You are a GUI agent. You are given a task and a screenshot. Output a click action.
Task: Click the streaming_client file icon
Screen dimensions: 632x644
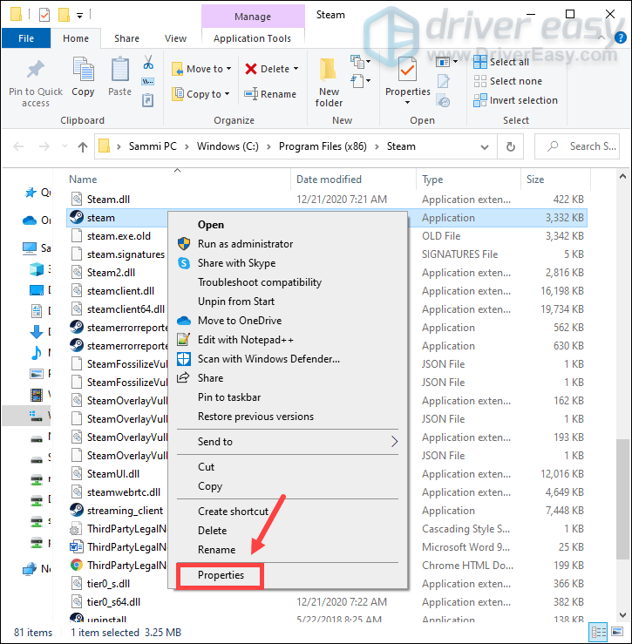(77, 510)
